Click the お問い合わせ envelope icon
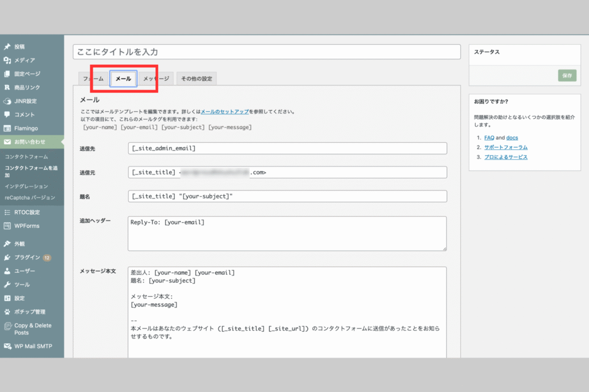Screen dimensions: 589x392 click(x=7, y=142)
